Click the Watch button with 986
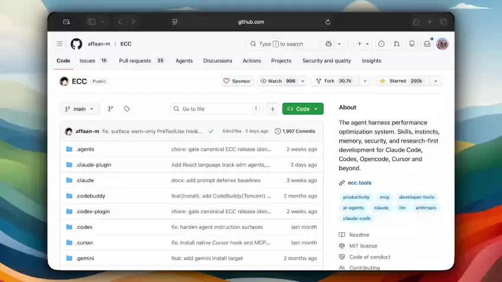The image size is (502, 282). tap(278, 81)
